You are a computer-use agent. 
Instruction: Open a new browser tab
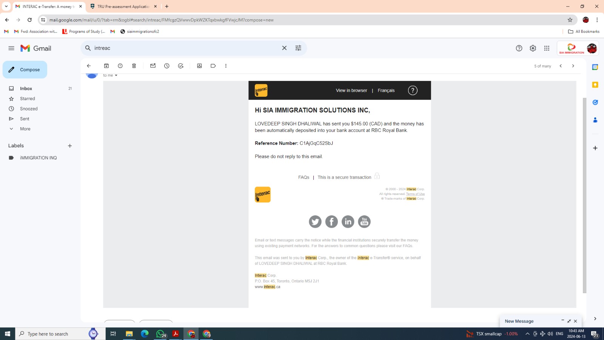[167, 6]
